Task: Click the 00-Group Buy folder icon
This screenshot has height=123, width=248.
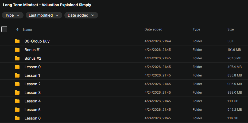Action: click(17, 41)
